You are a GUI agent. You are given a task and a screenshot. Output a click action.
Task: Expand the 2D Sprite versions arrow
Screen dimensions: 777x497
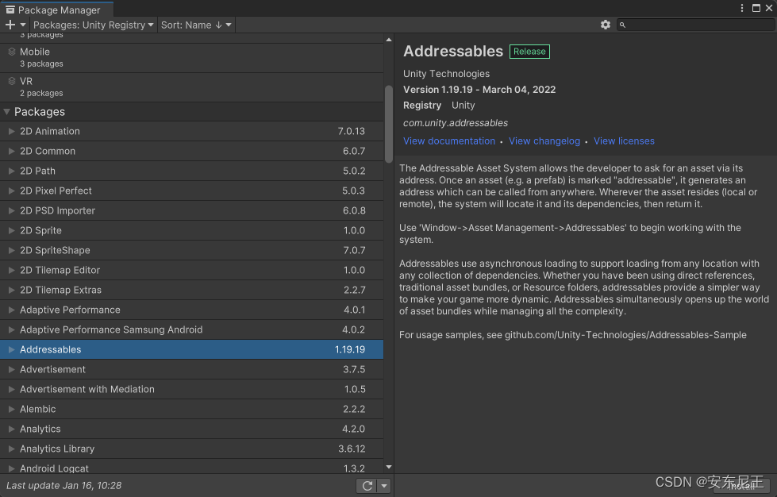(x=11, y=230)
